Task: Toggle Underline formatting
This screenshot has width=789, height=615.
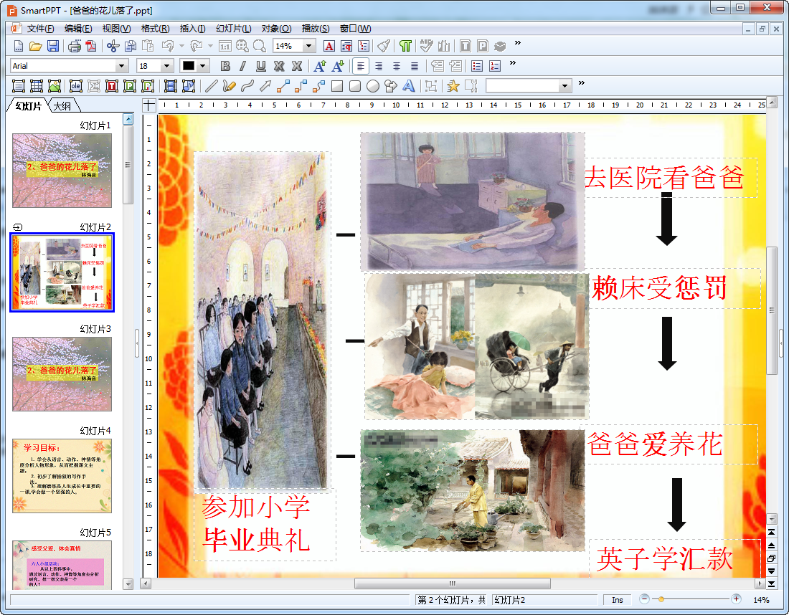Action: [260, 66]
